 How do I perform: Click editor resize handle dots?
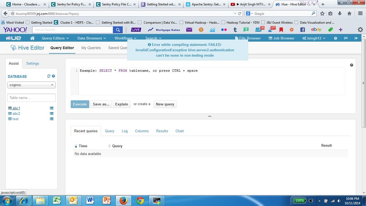point(210,116)
